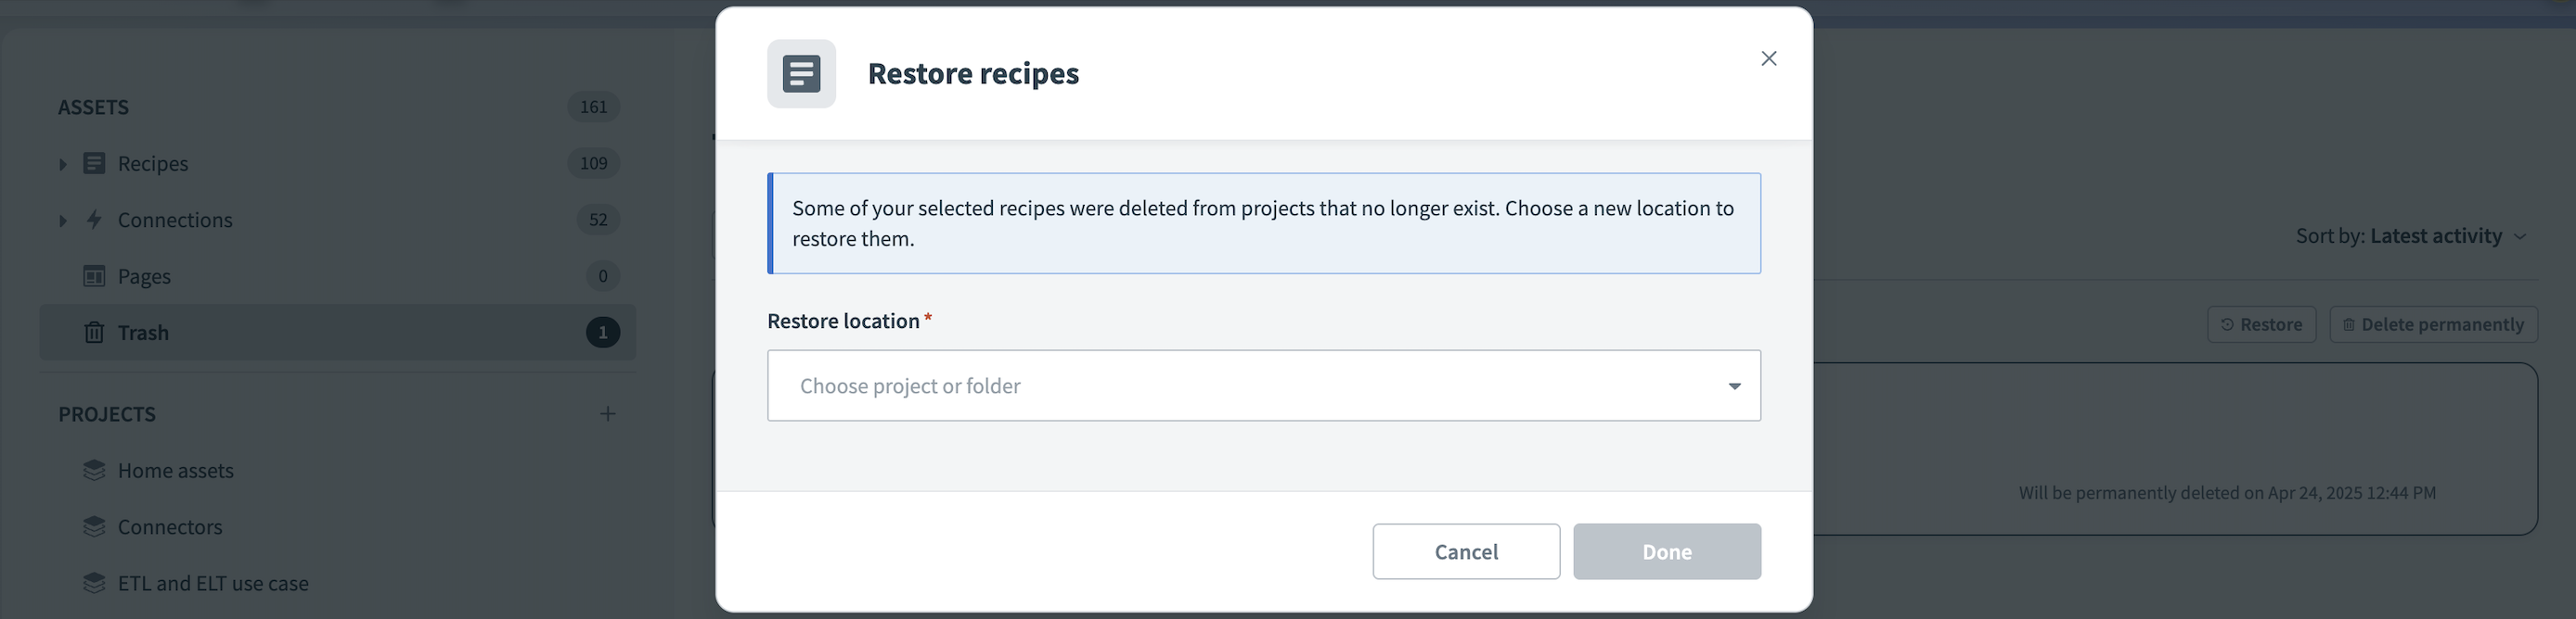Cancel the Restore recipes dialog
Viewport: 2576px width, 619px height.
point(1466,551)
